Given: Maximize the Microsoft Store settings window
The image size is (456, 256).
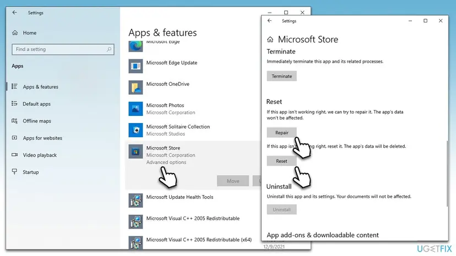Looking at the screenshot, I should [426, 21].
